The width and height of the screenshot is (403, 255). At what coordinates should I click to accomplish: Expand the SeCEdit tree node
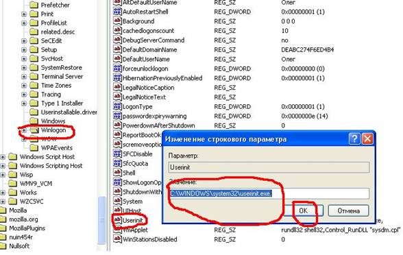click(24, 41)
